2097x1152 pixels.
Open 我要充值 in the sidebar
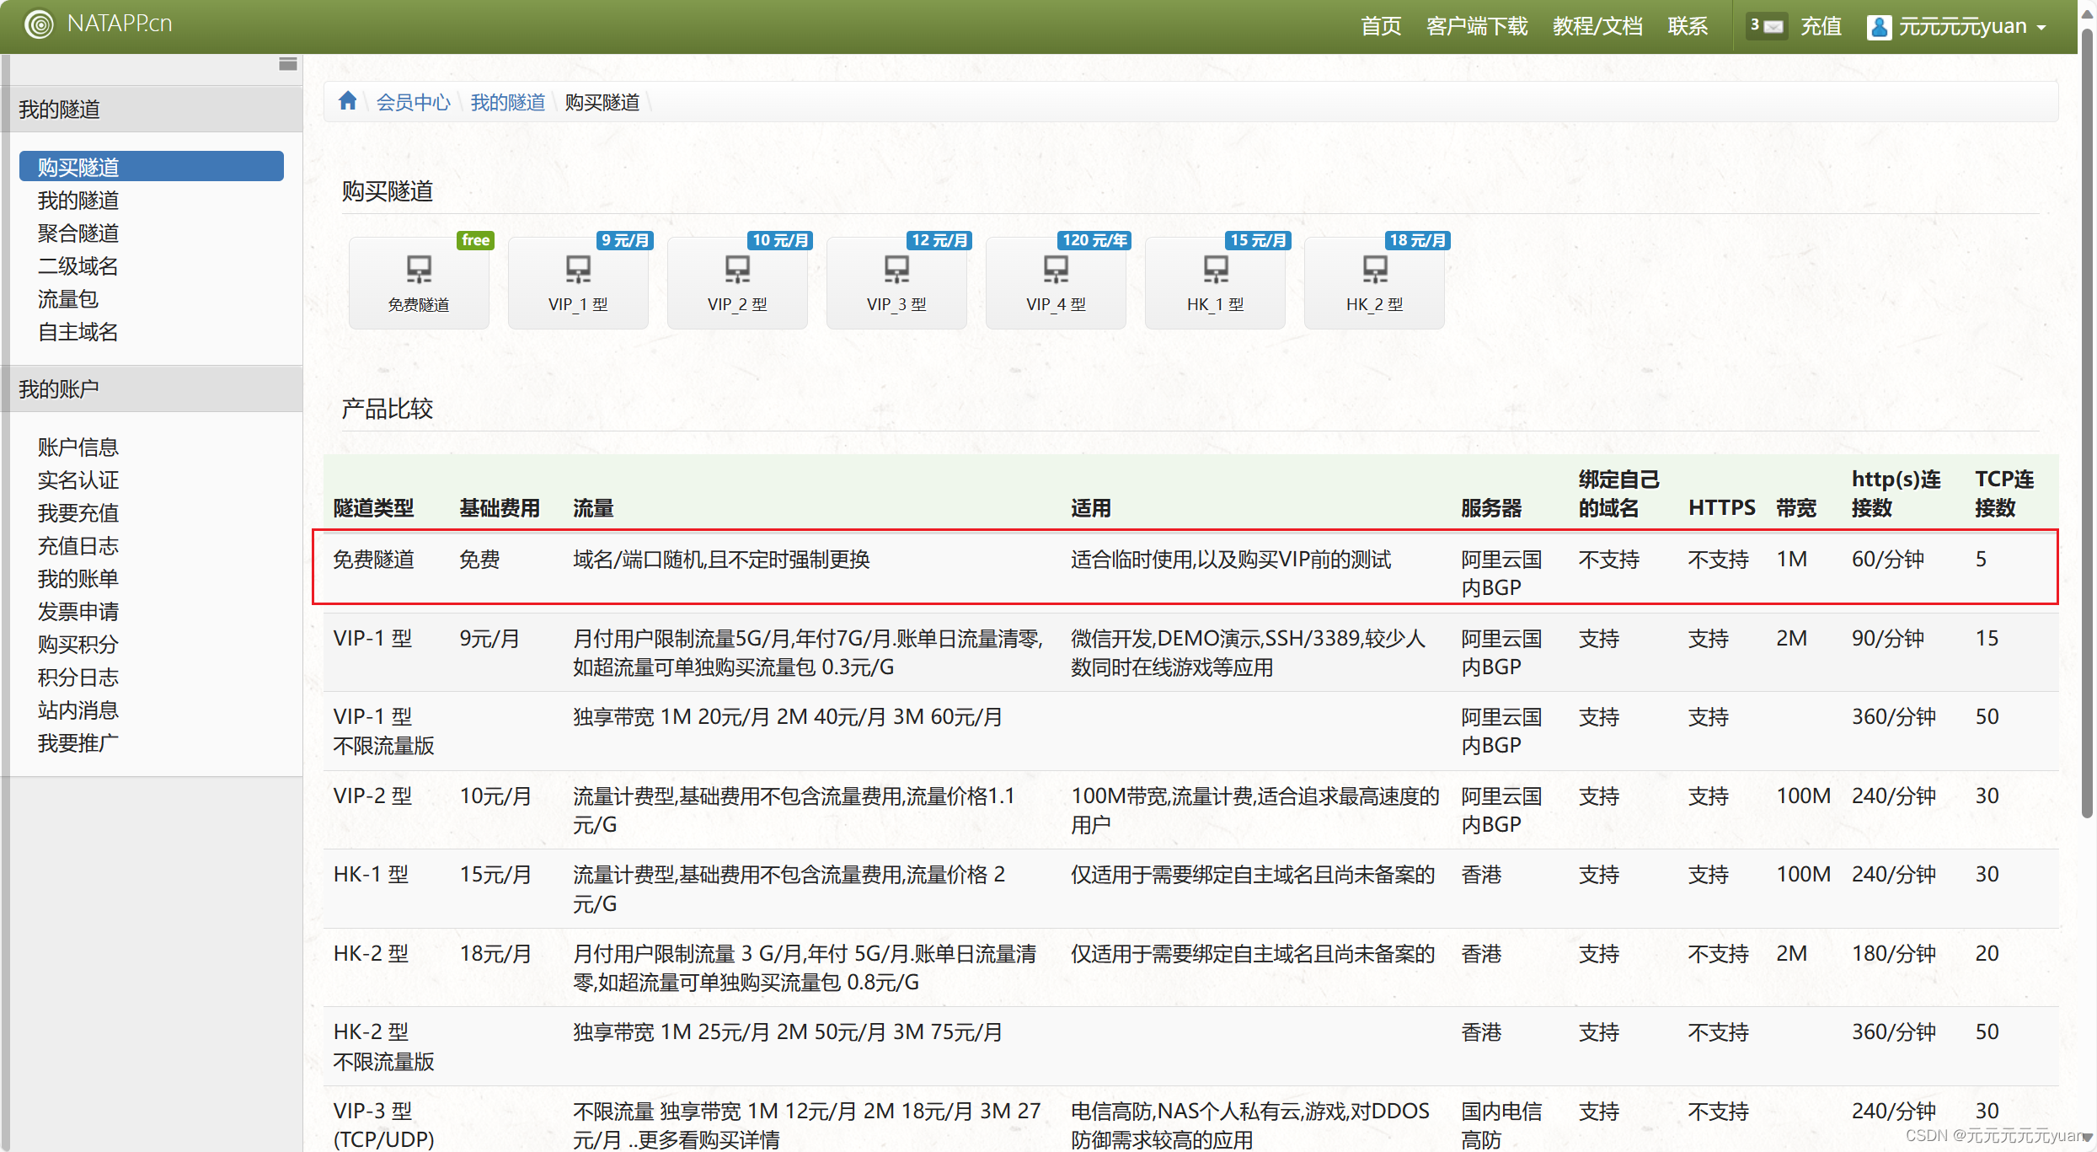click(x=78, y=513)
